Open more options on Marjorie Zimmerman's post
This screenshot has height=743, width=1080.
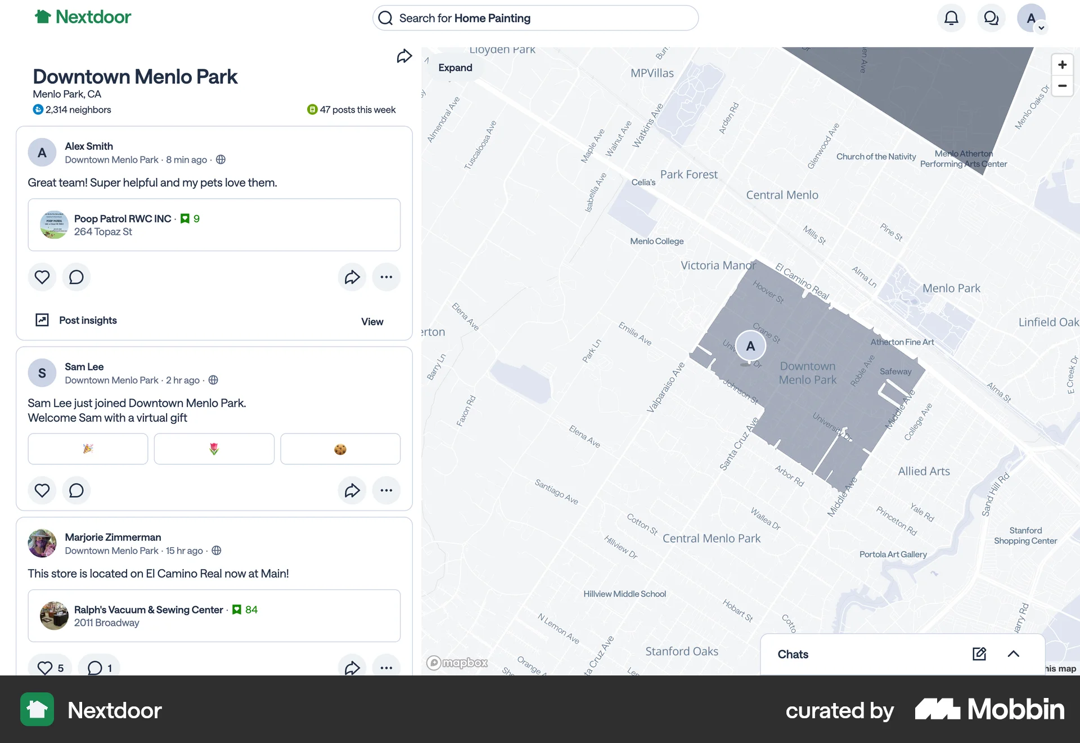tap(386, 668)
